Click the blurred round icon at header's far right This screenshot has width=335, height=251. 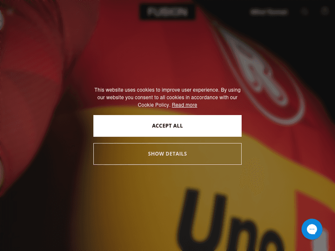pyautogui.click(x=325, y=11)
